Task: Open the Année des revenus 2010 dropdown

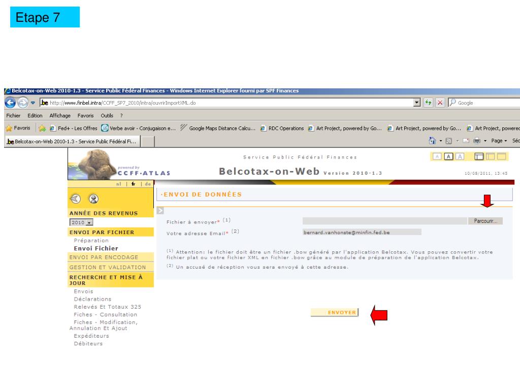Action: (81, 222)
